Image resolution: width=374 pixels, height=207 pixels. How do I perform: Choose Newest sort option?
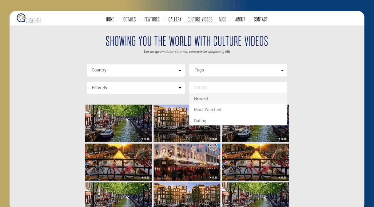238,98
